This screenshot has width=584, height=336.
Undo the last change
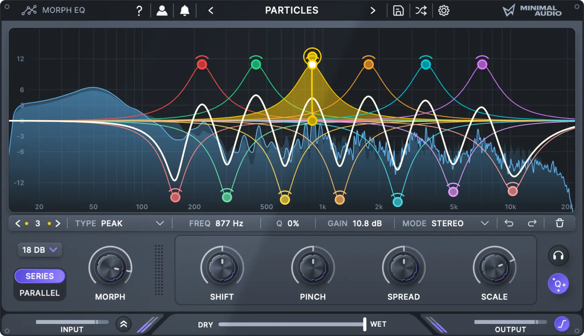(509, 223)
